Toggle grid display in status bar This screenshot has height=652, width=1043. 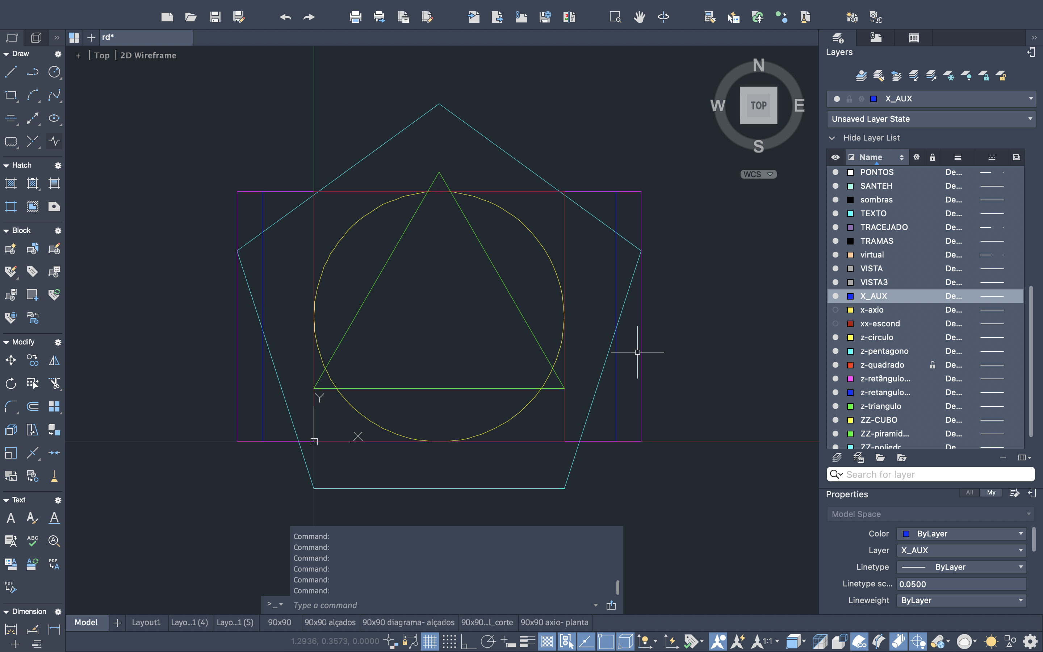[x=429, y=641]
